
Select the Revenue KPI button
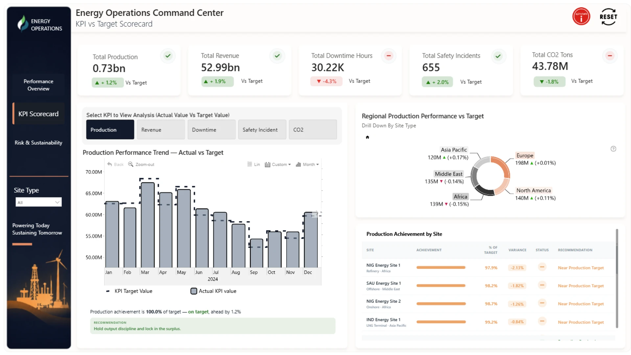click(161, 130)
